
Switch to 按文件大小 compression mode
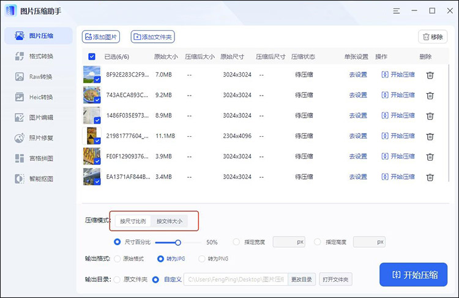click(169, 221)
